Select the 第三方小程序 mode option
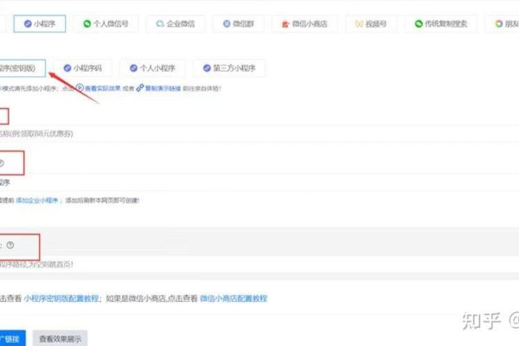Screen dimensions: 519x346 point(229,68)
